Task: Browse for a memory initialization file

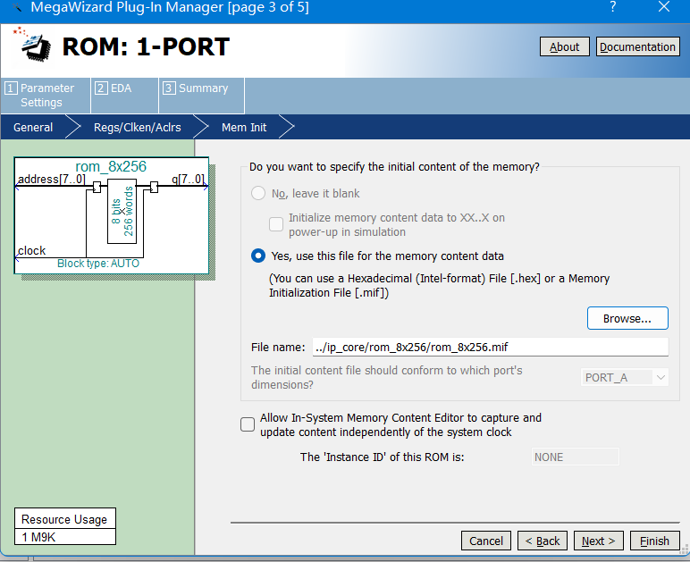Action: (x=627, y=318)
